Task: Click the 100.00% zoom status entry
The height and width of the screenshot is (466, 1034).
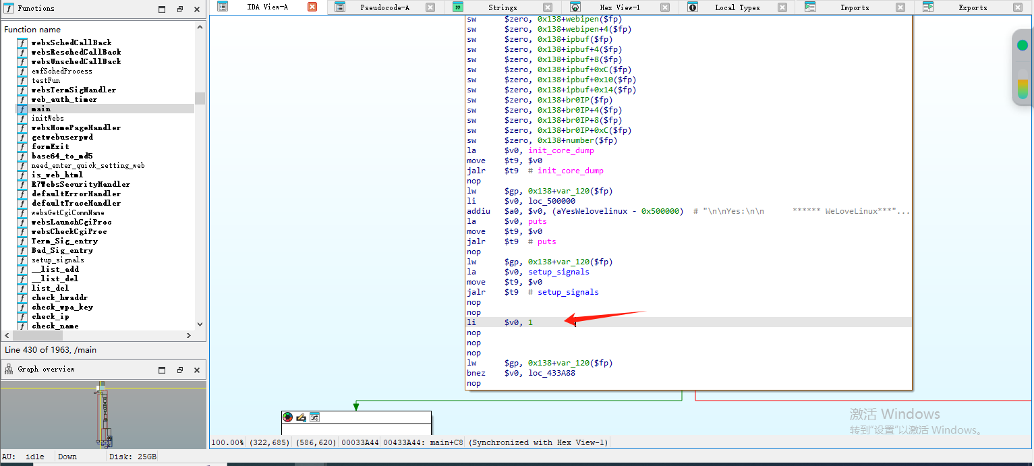Action: coord(229,442)
